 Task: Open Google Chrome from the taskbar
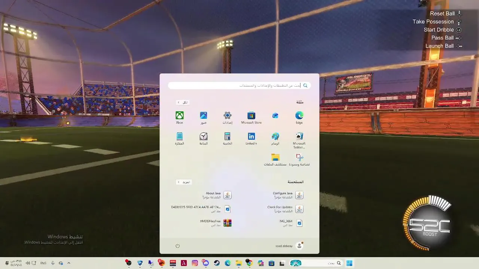249,263
